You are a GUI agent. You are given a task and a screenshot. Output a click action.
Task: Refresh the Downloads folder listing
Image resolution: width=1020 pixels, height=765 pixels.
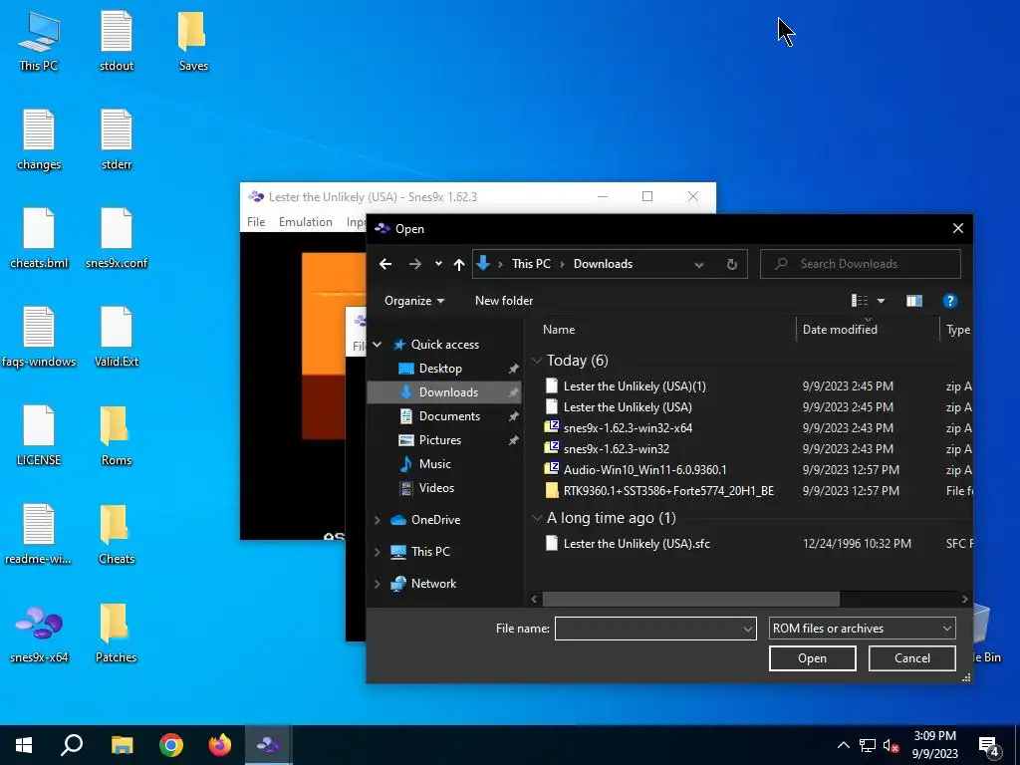click(x=732, y=263)
